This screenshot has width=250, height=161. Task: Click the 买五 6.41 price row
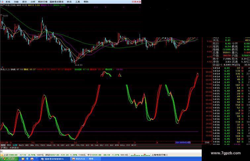point(231,40)
